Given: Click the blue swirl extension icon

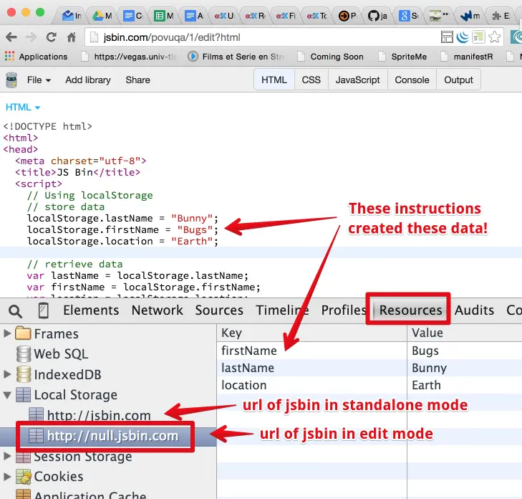Looking at the screenshot, I should (463, 37).
